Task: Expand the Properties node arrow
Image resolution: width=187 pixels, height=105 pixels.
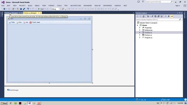Action: coord(140,28)
